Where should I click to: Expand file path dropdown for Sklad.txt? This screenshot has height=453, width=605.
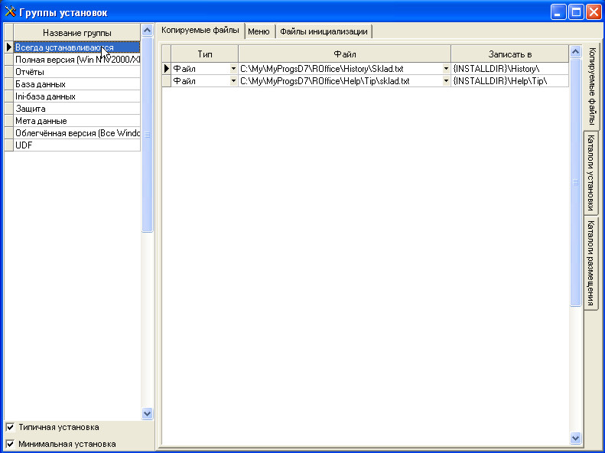(x=446, y=69)
